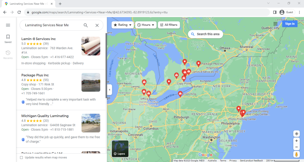
Task: Open the browser side panel
Action: tap(275, 12)
